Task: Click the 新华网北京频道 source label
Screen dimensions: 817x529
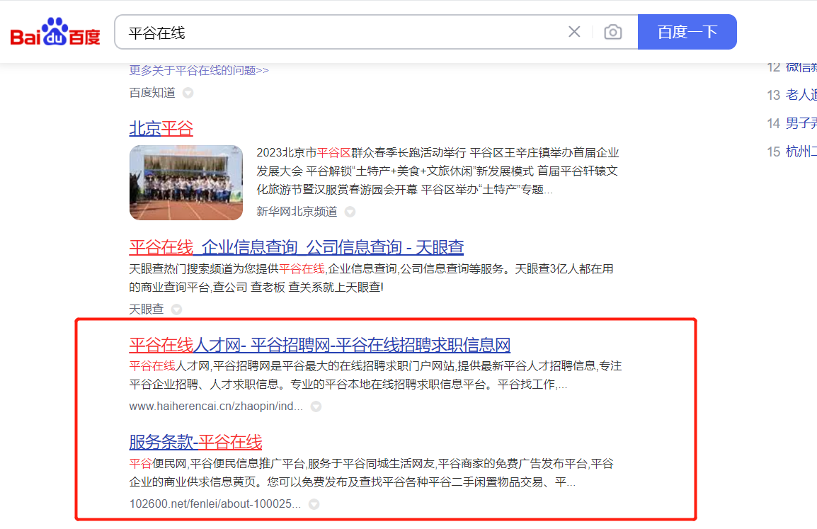Action: click(297, 212)
